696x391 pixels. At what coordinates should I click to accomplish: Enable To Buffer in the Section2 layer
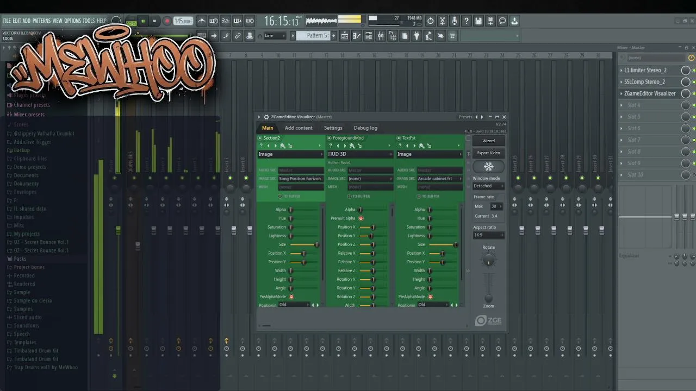coord(280,196)
